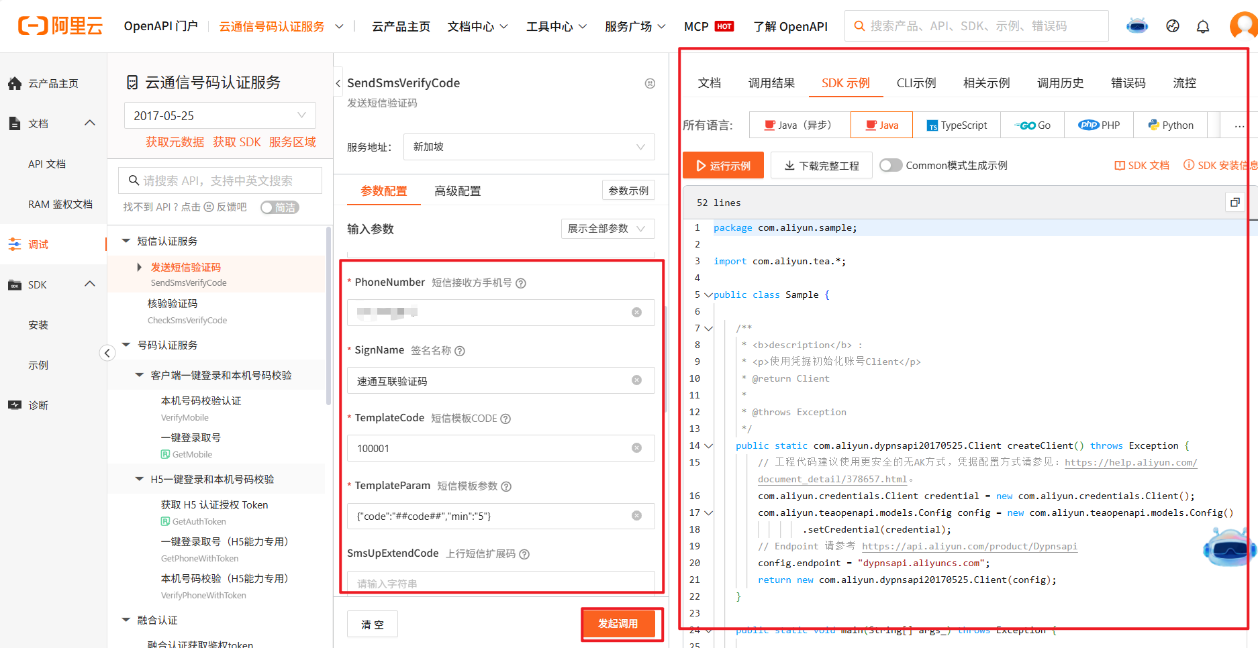
Task: Click 下载完整工程 button
Action: 822,165
